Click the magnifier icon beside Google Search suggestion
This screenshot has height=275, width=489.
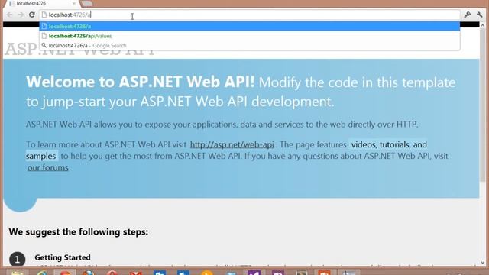click(44, 46)
